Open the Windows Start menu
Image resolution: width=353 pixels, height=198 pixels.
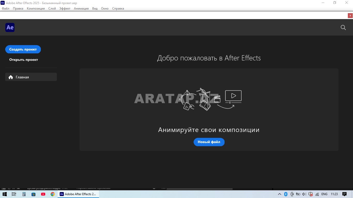[5, 194]
